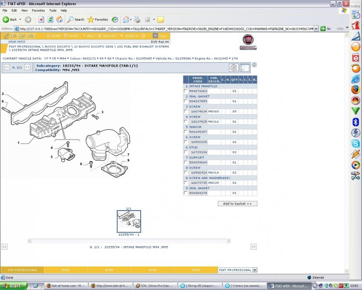
Task: Tick checkbox for part 504072063
Action: 185,91
